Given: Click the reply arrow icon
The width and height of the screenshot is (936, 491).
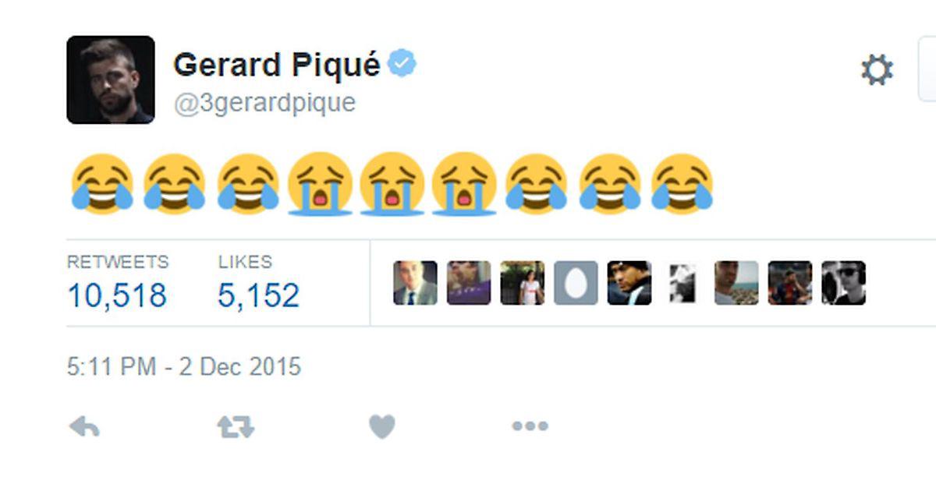Looking at the screenshot, I should click(84, 426).
